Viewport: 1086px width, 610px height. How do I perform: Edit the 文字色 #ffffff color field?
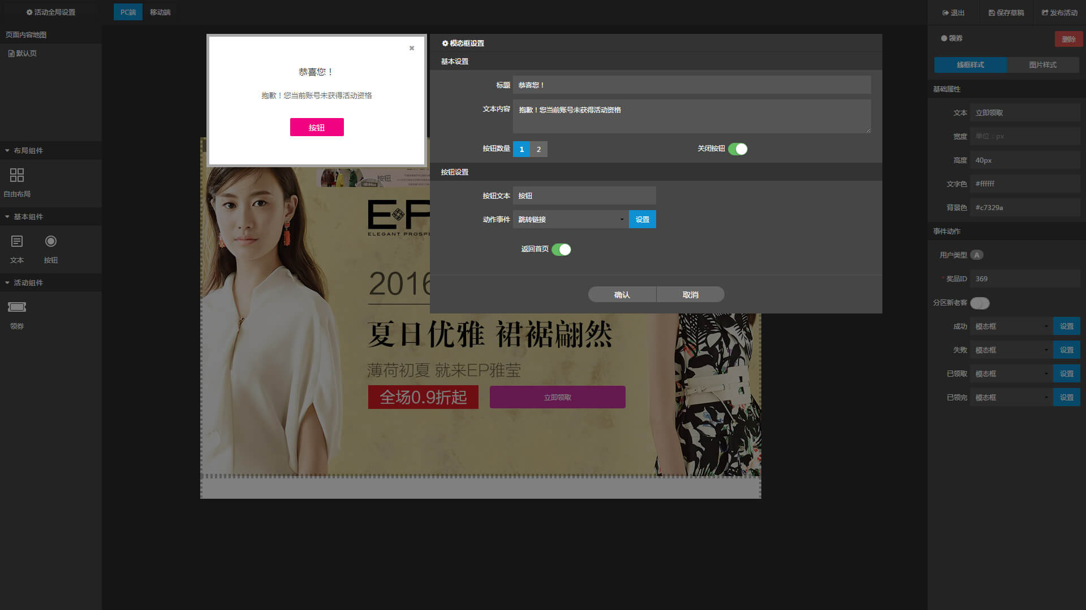(x=1025, y=184)
